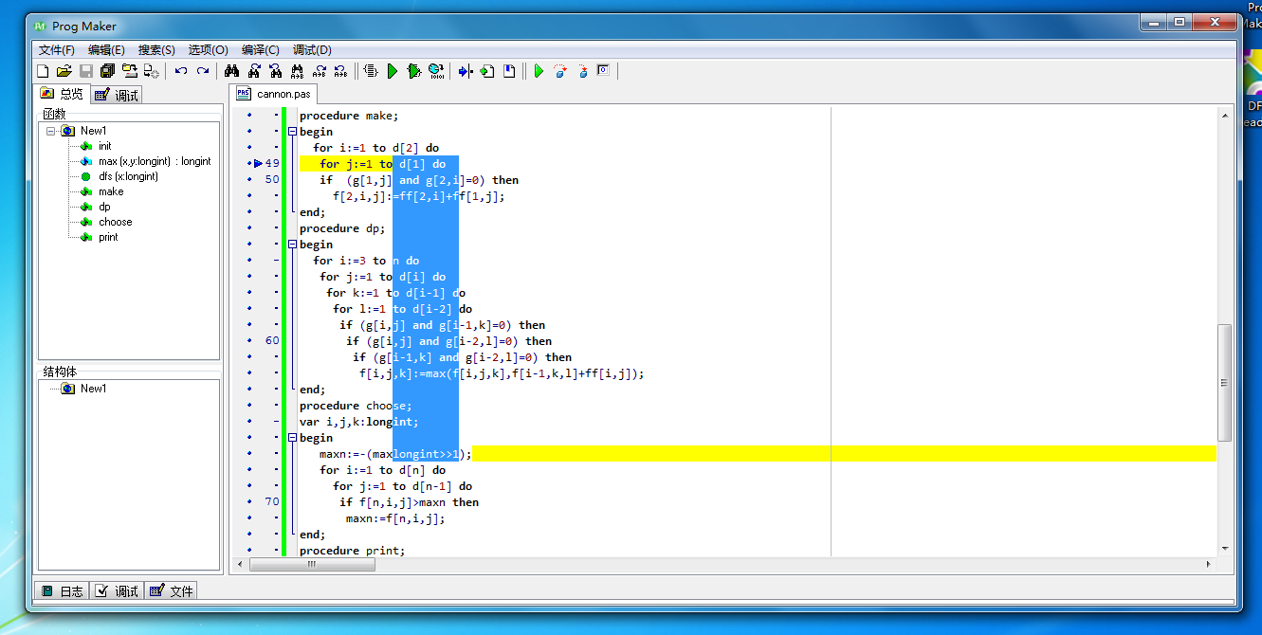Click the vertical scrollbar thumb of editor
This screenshot has width=1262, height=635.
[x=1224, y=382]
